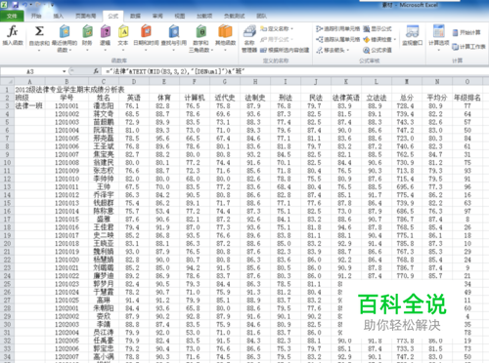This screenshot has height=363, width=489.
Task: Switch to the Add-ins (加载项) tab
Action: (x=204, y=16)
